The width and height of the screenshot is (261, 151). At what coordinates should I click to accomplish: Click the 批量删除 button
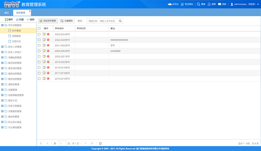pyautogui.click(x=67, y=21)
